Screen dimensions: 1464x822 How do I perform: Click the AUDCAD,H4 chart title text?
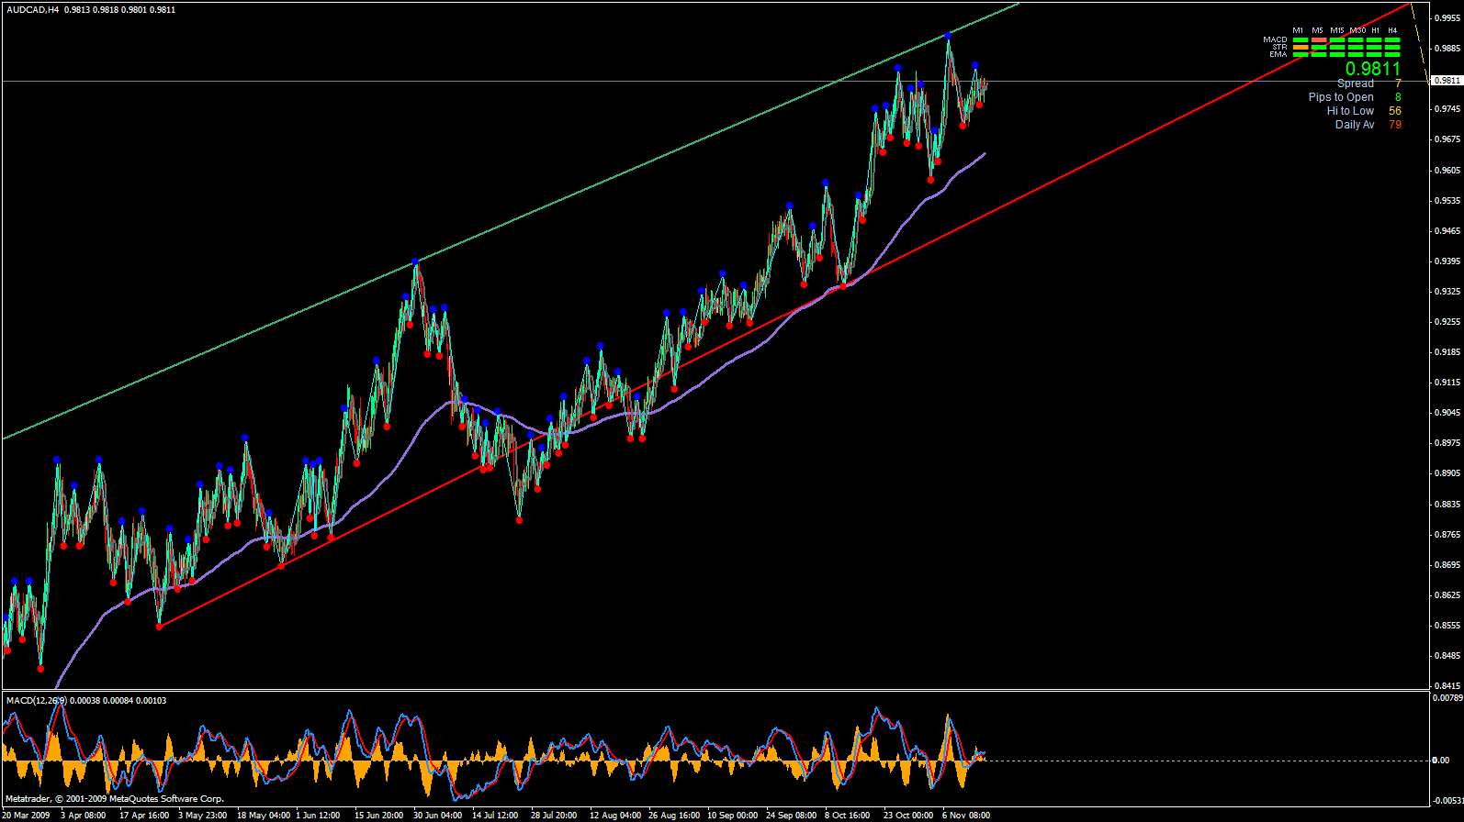33,9
